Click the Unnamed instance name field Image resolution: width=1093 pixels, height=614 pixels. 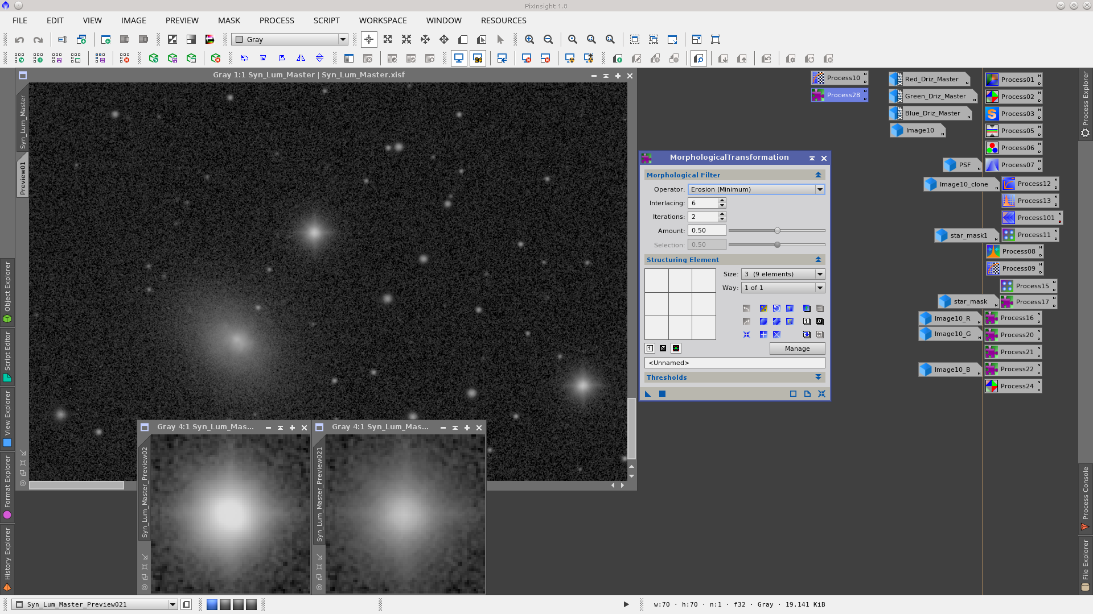pyautogui.click(x=734, y=362)
